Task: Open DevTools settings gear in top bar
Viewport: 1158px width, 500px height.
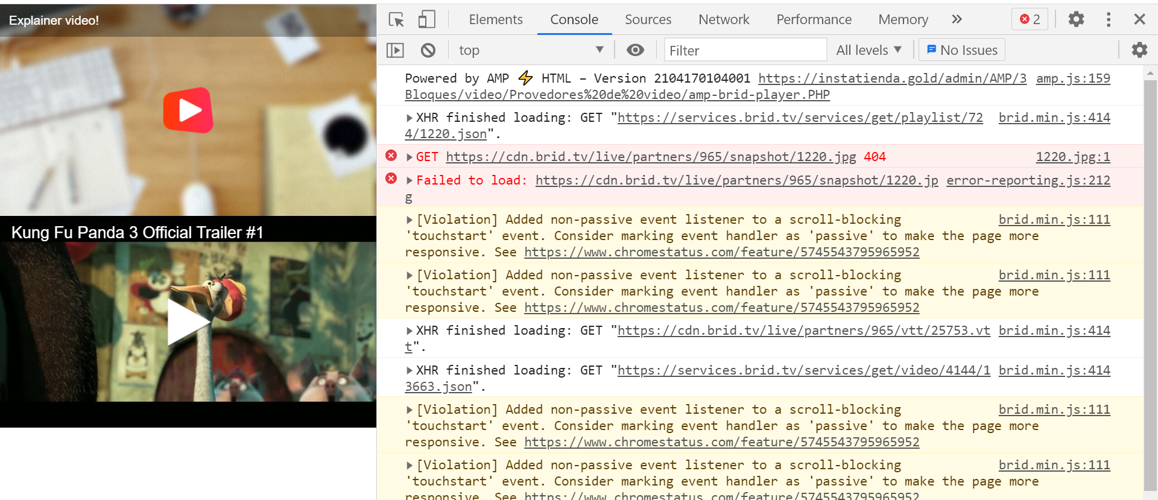Action: (1076, 19)
